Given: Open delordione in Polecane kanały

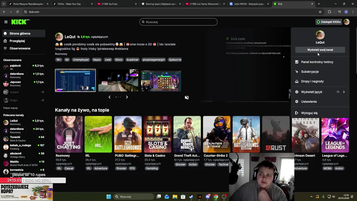Looking at the screenshot, I should (24, 130).
